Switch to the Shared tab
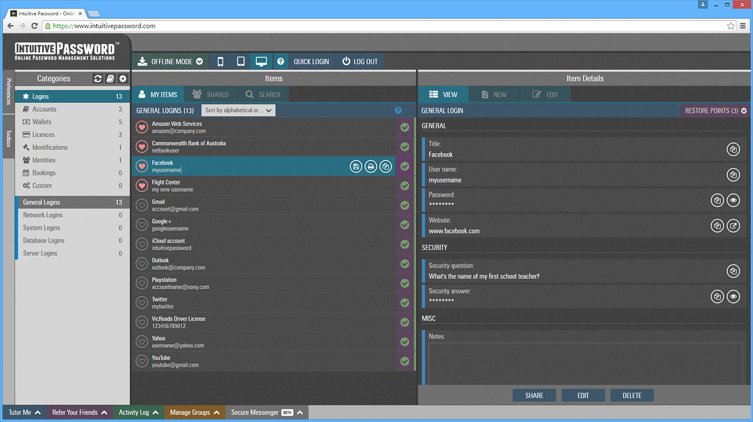 pyautogui.click(x=211, y=94)
